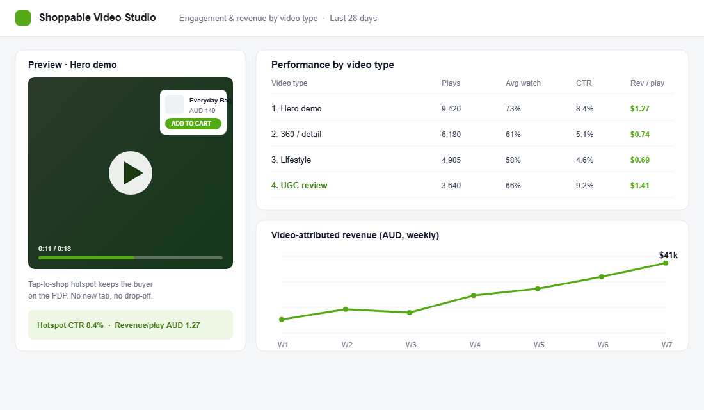Click the Plays column header
This screenshot has width=704, height=410.
pos(451,83)
